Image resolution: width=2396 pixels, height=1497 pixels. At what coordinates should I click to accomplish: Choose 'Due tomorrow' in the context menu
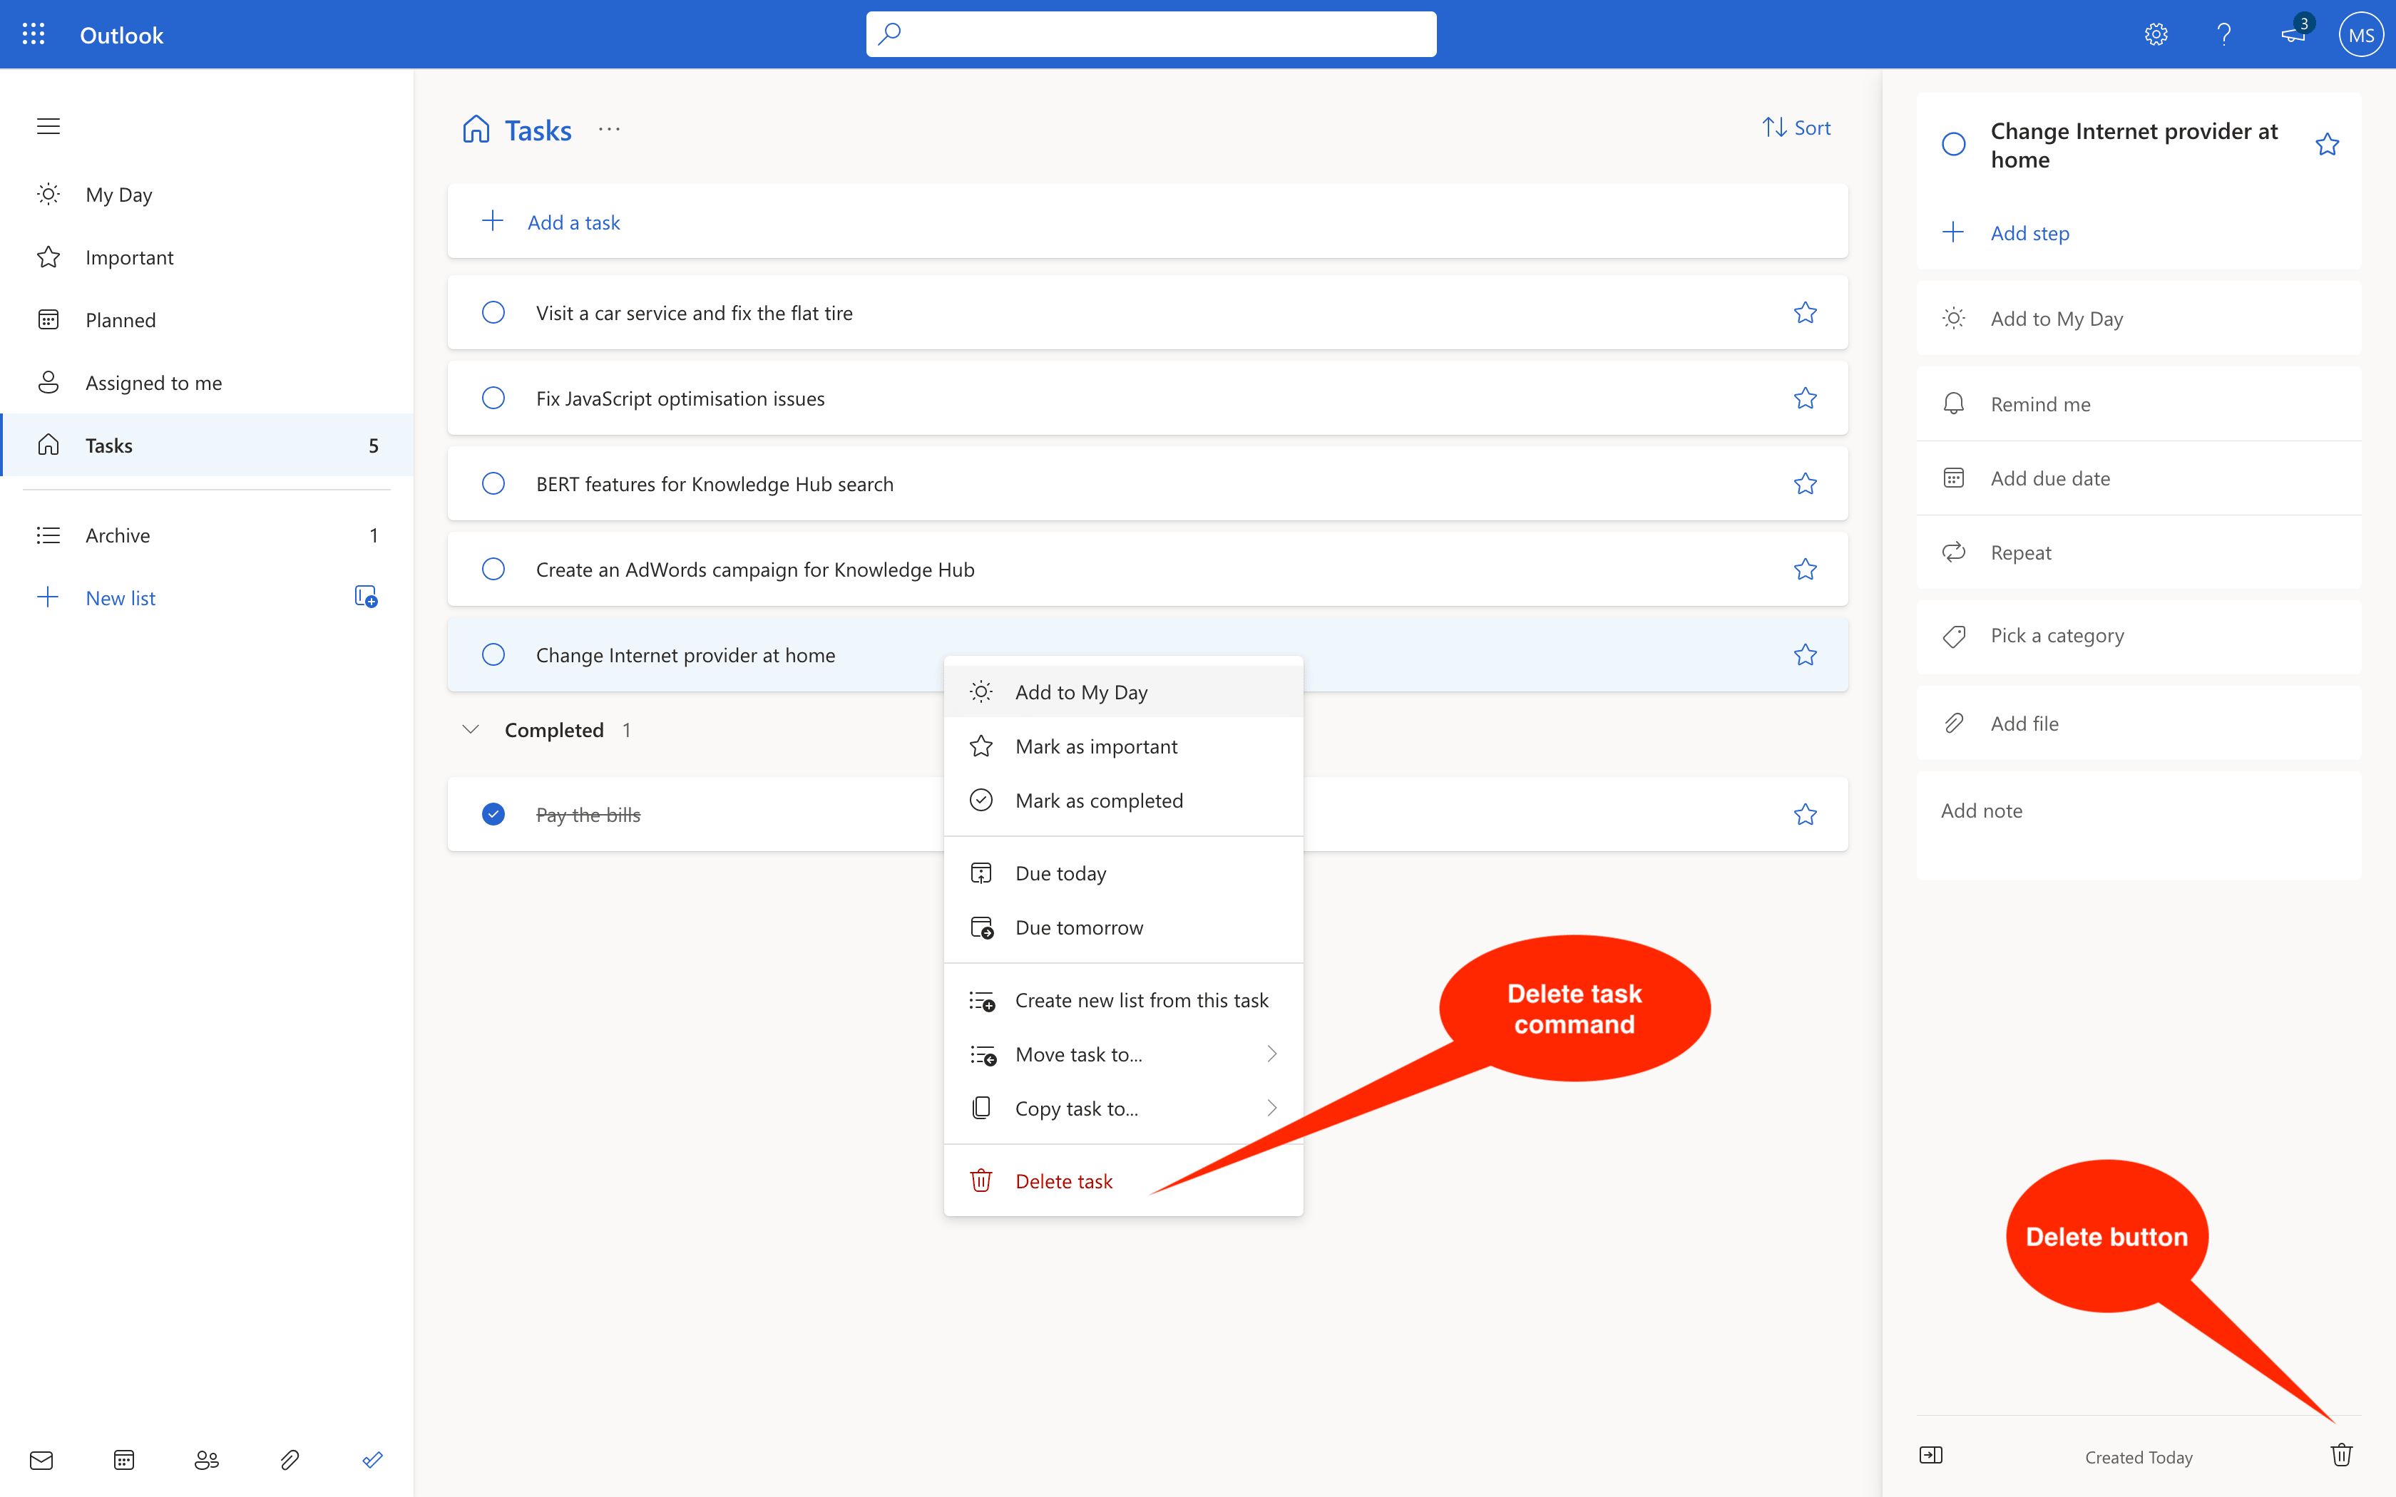[x=1079, y=927]
